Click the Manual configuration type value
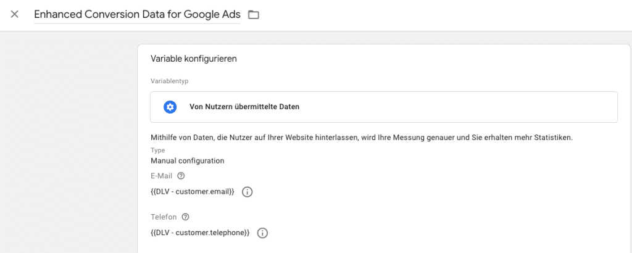This screenshot has width=632, height=253. tap(187, 160)
